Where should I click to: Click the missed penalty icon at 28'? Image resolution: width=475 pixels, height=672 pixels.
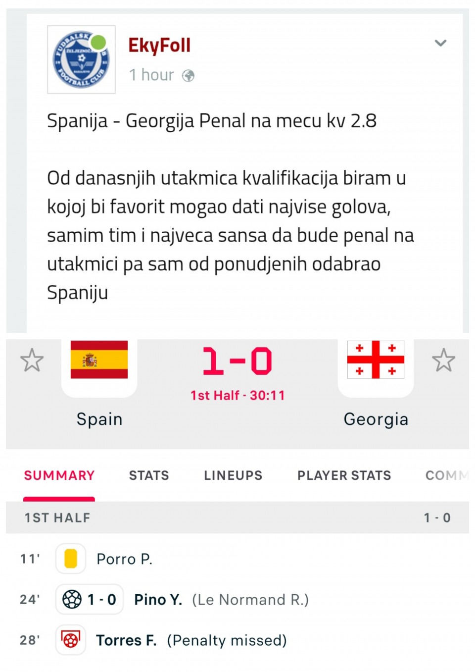[x=71, y=640]
